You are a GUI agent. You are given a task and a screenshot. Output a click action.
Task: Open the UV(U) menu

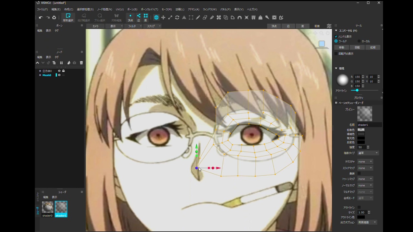[120, 9]
